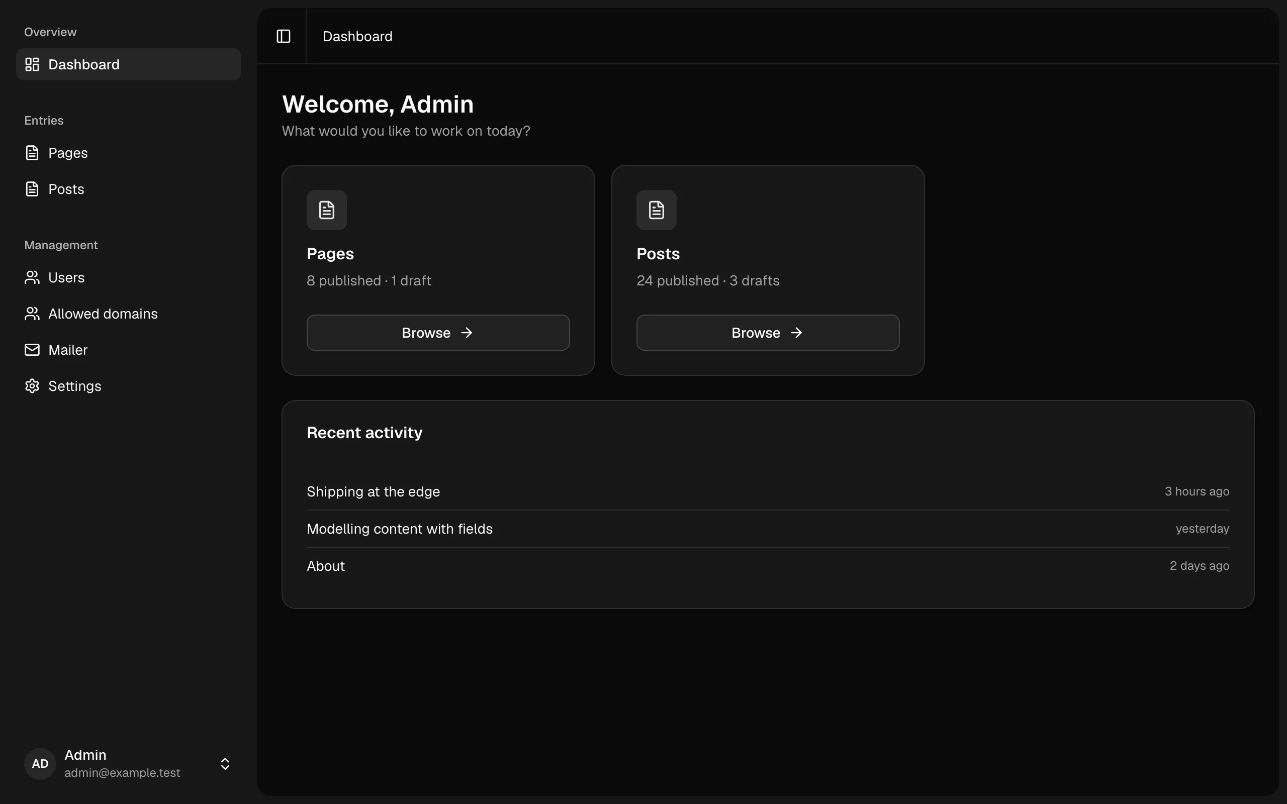Click the '8 published · 1 draft' text
1287x804 pixels.
pyautogui.click(x=369, y=281)
